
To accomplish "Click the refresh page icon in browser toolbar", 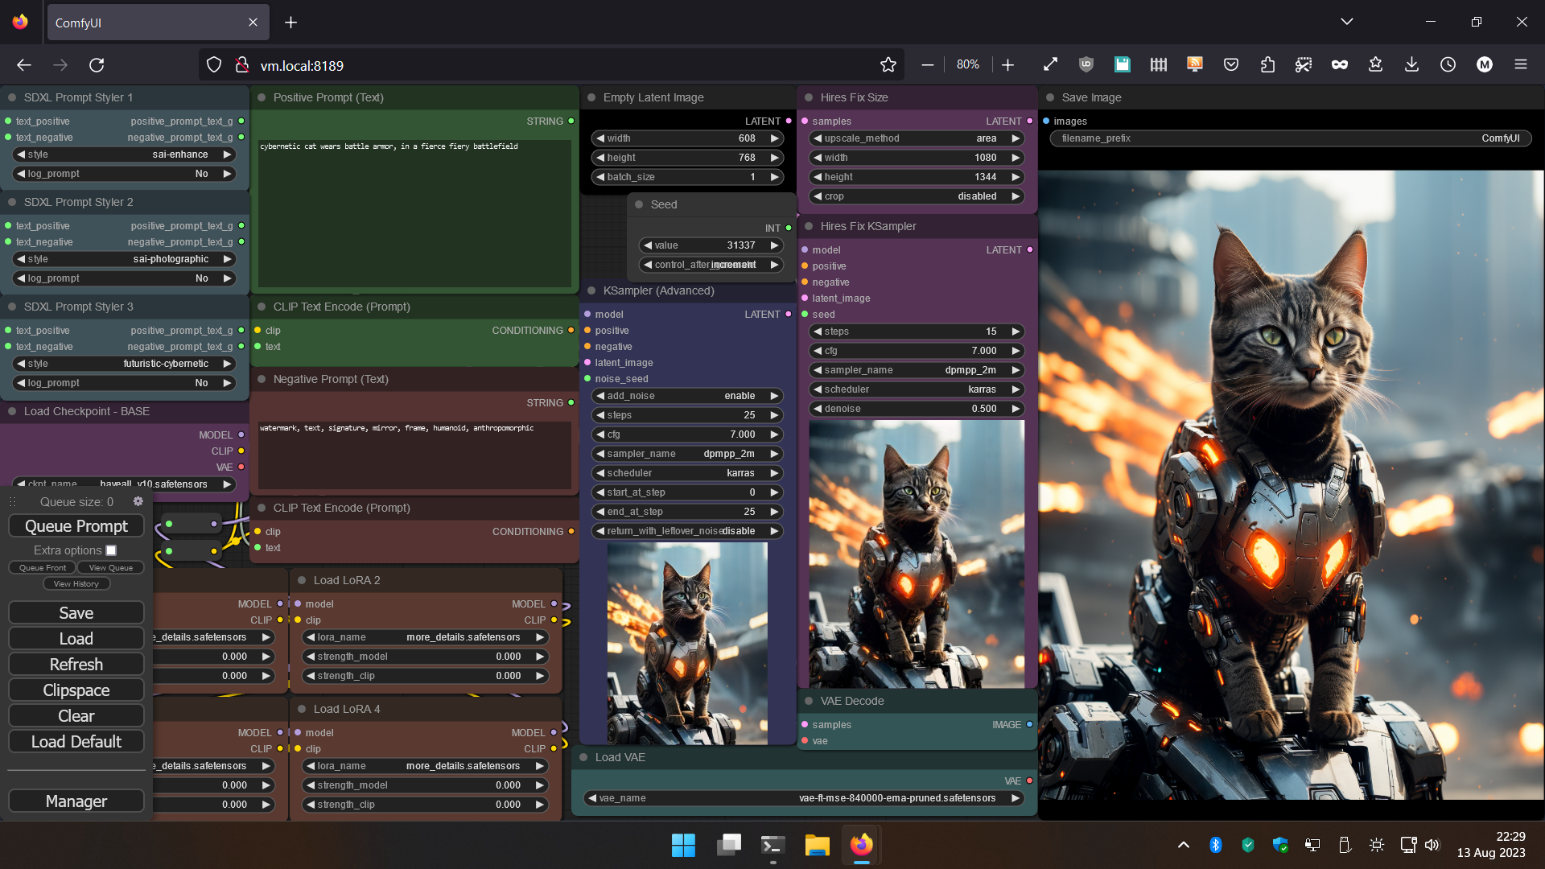I will 96,66.
